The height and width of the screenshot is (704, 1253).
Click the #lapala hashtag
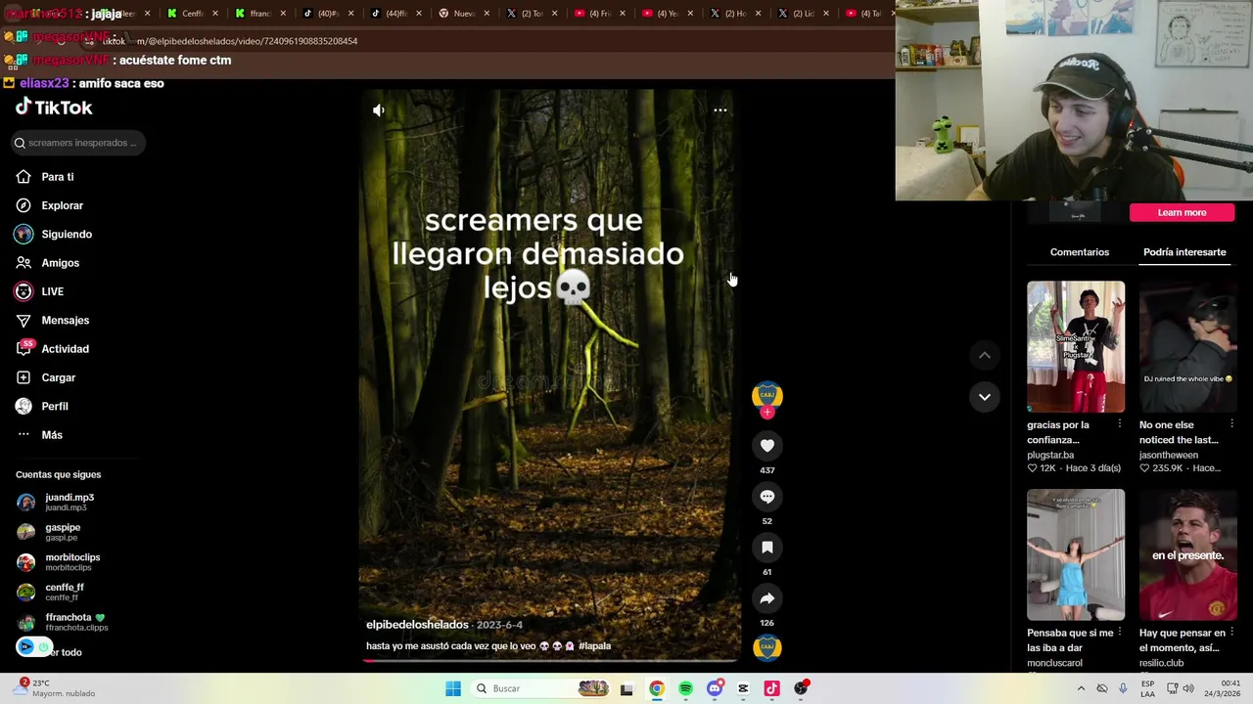click(x=594, y=646)
